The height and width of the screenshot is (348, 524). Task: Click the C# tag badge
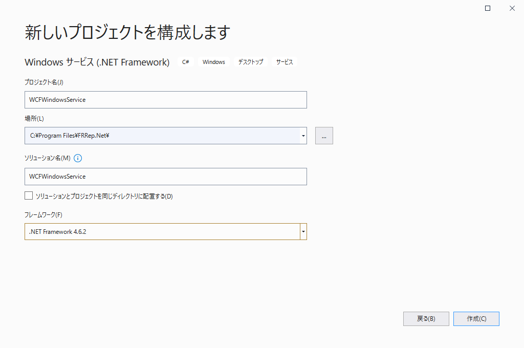(186, 62)
